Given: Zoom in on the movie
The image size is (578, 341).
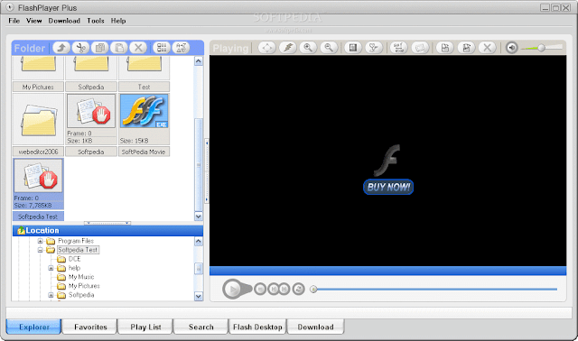Looking at the screenshot, I should 308,48.
